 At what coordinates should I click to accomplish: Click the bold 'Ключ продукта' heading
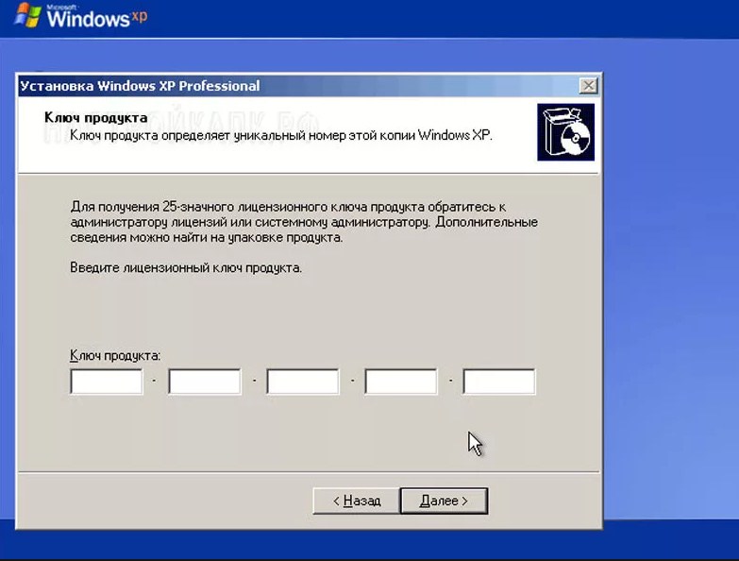pyautogui.click(x=95, y=117)
